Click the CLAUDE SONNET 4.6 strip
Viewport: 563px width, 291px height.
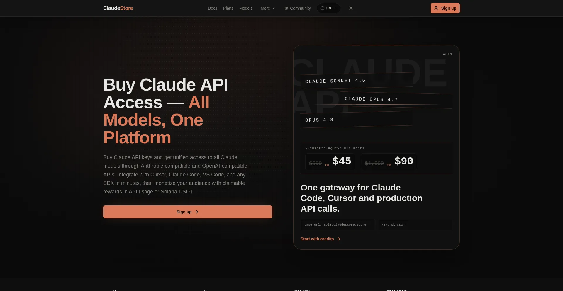point(357,81)
